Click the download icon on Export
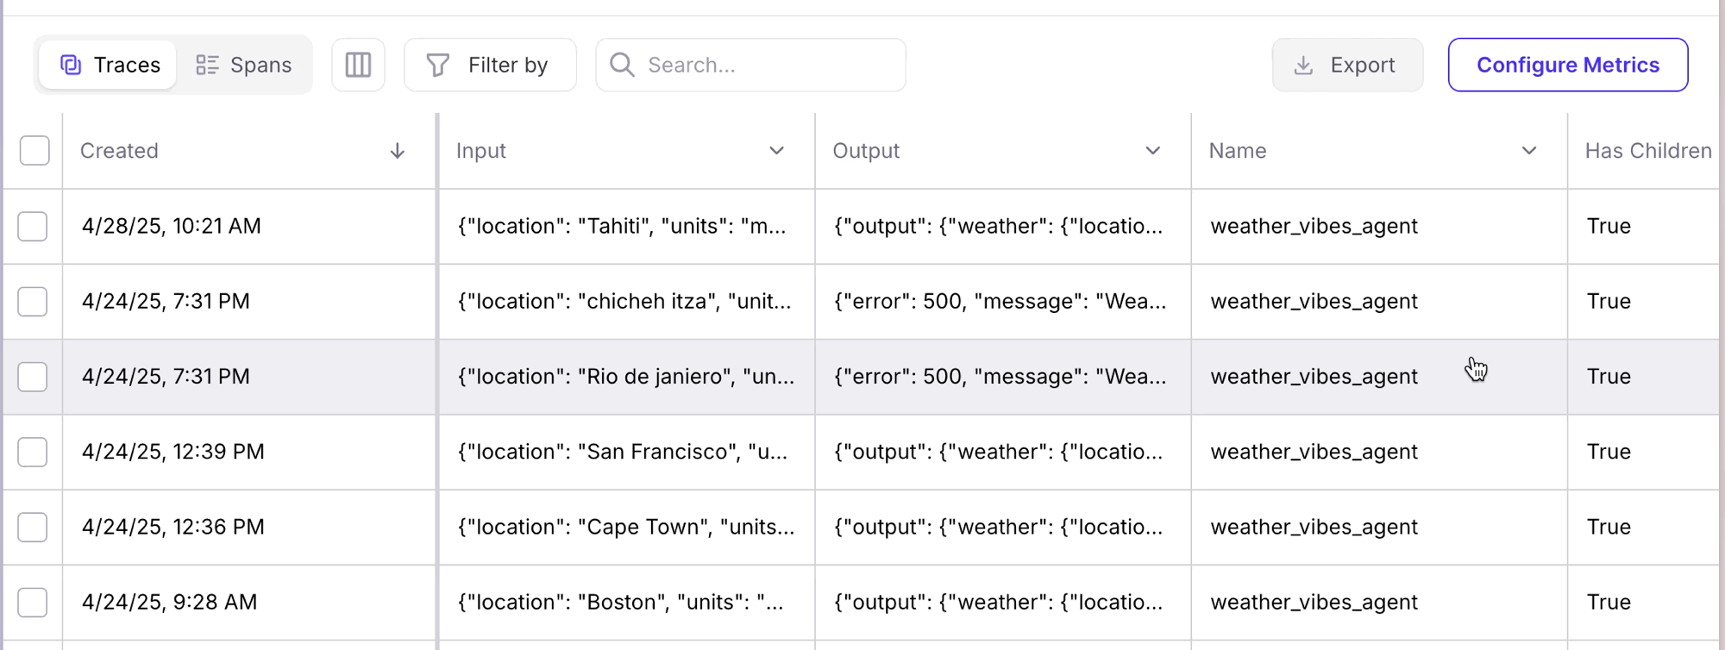Image resolution: width=1725 pixels, height=650 pixels. click(x=1304, y=65)
